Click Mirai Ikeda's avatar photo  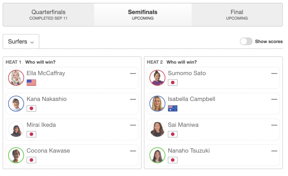pyautogui.click(x=16, y=129)
